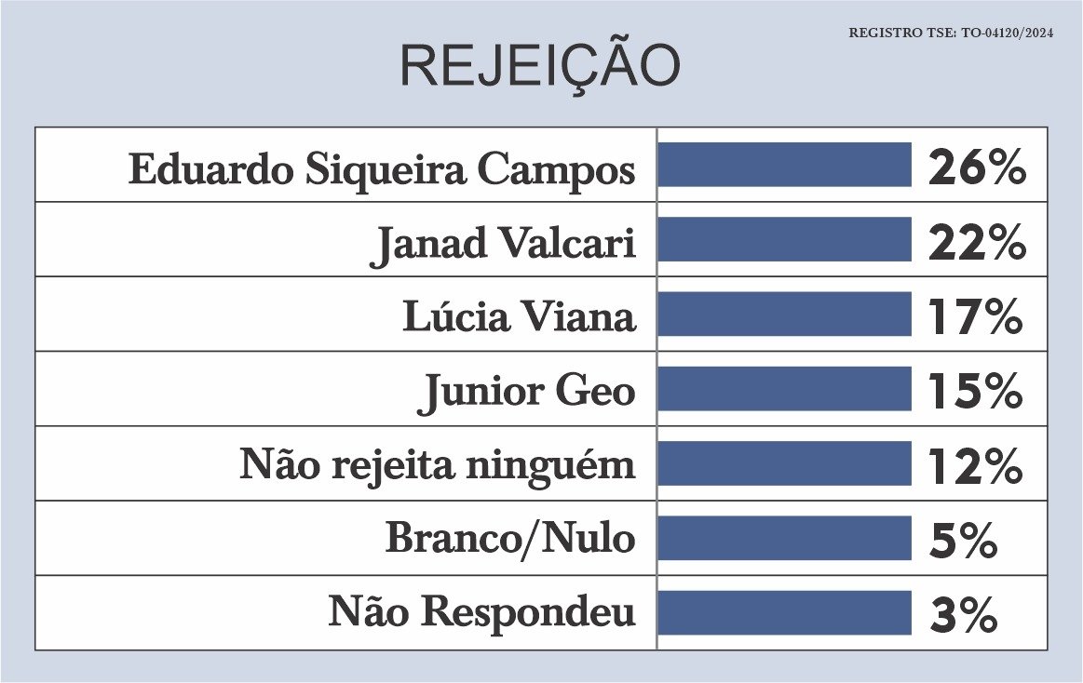The image size is (1083, 683).
Task: Select the Não rejeita ninguém label
Action: pos(438,465)
